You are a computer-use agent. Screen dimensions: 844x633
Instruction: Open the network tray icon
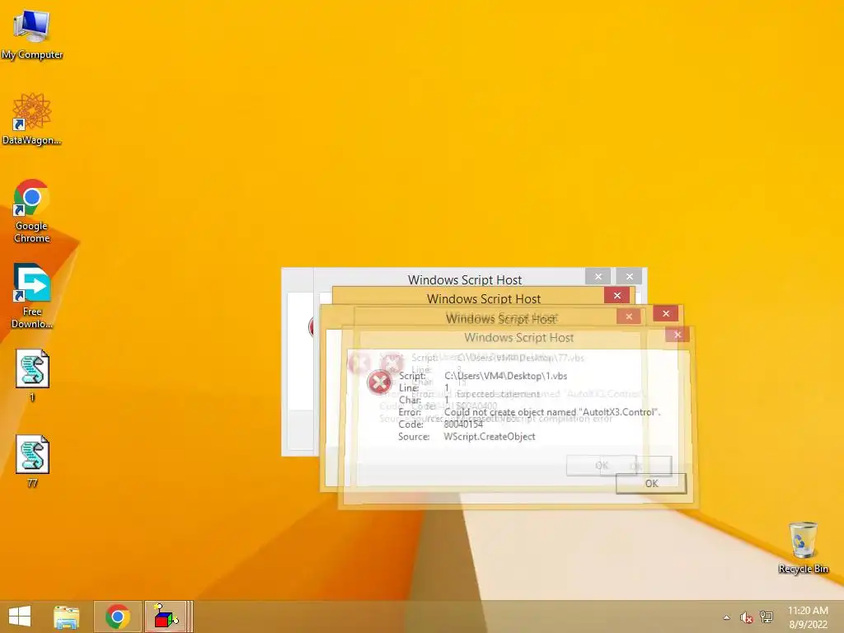tap(767, 617)
